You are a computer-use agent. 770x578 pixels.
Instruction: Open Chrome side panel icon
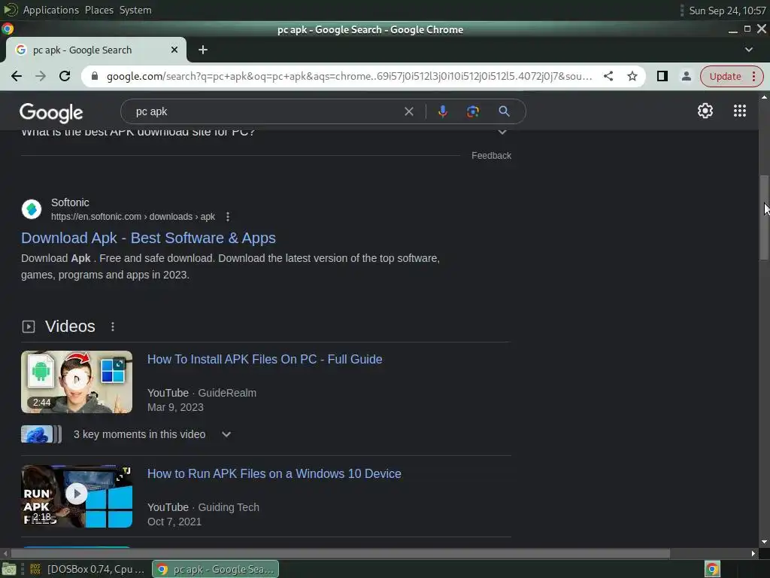(662, 76)
